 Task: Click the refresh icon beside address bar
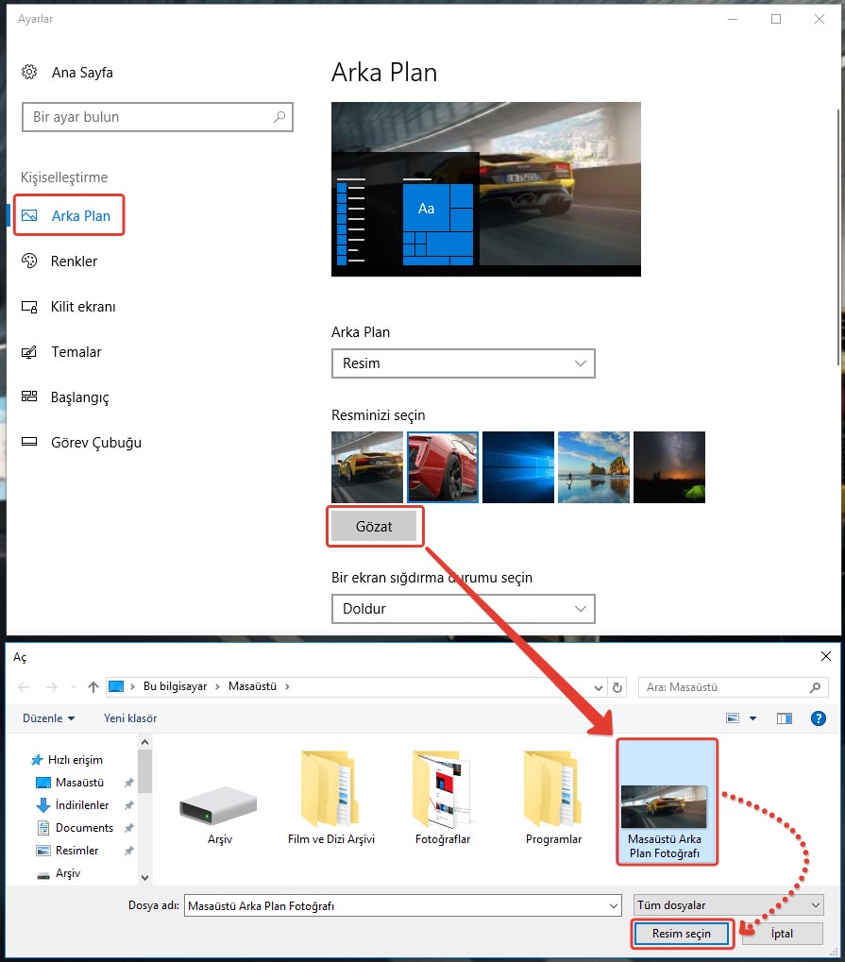point(618,687)
